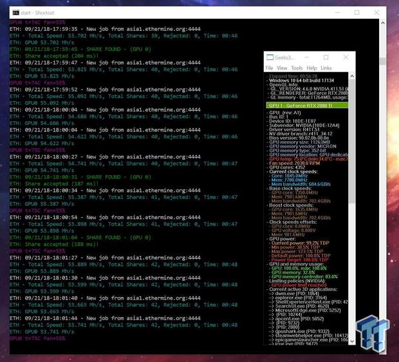Close the GPU Shark window

pyautogui.click(x=345, y=57)
